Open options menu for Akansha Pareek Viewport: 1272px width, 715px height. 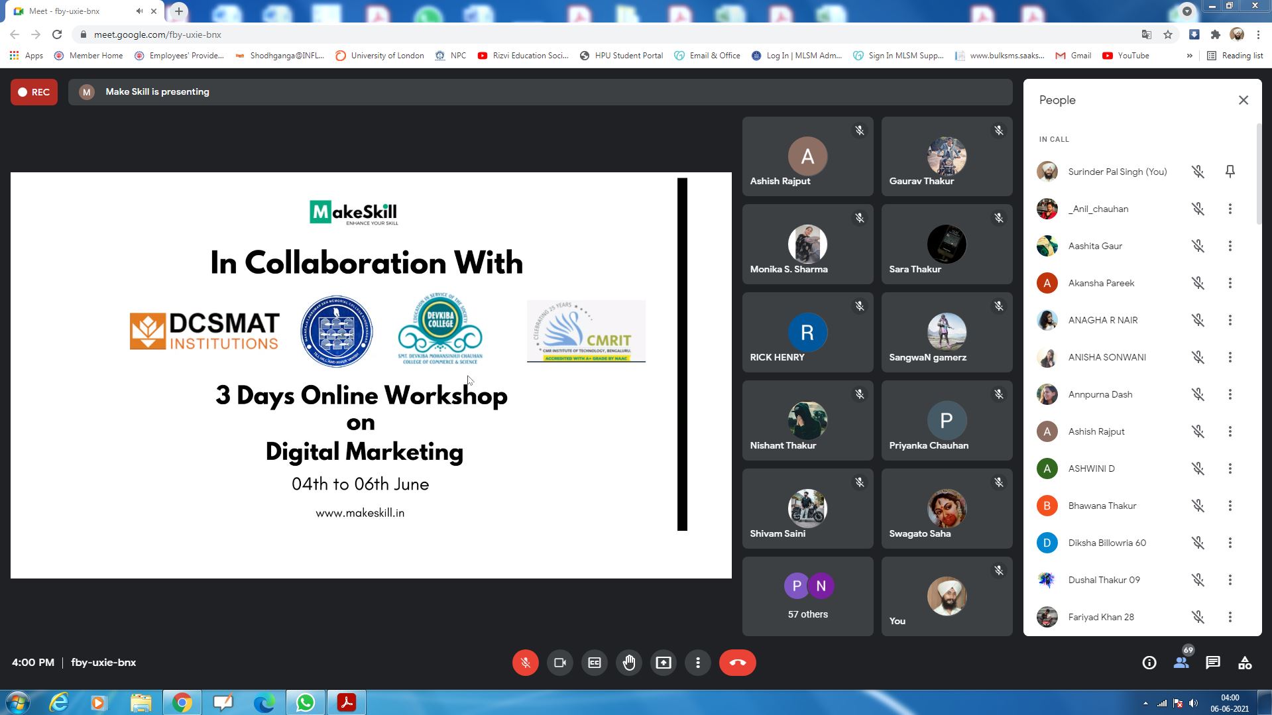[1230, 283]
